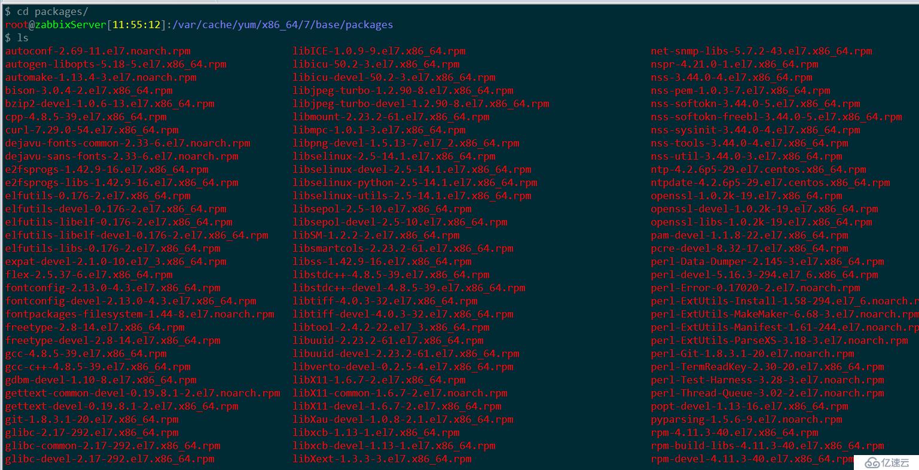919x470 pixels.
Task: Select libmount-2.23.2-61.el7.x86_64.rpm entry
Action: (391, 117)
